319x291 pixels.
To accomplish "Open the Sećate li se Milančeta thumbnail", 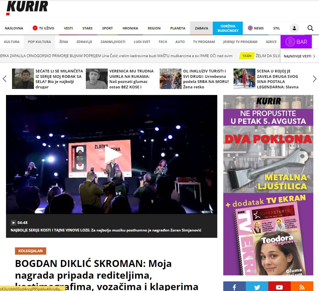I will (x=23, y=79).
